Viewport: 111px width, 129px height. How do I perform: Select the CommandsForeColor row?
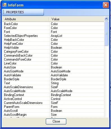coord(53,59)
